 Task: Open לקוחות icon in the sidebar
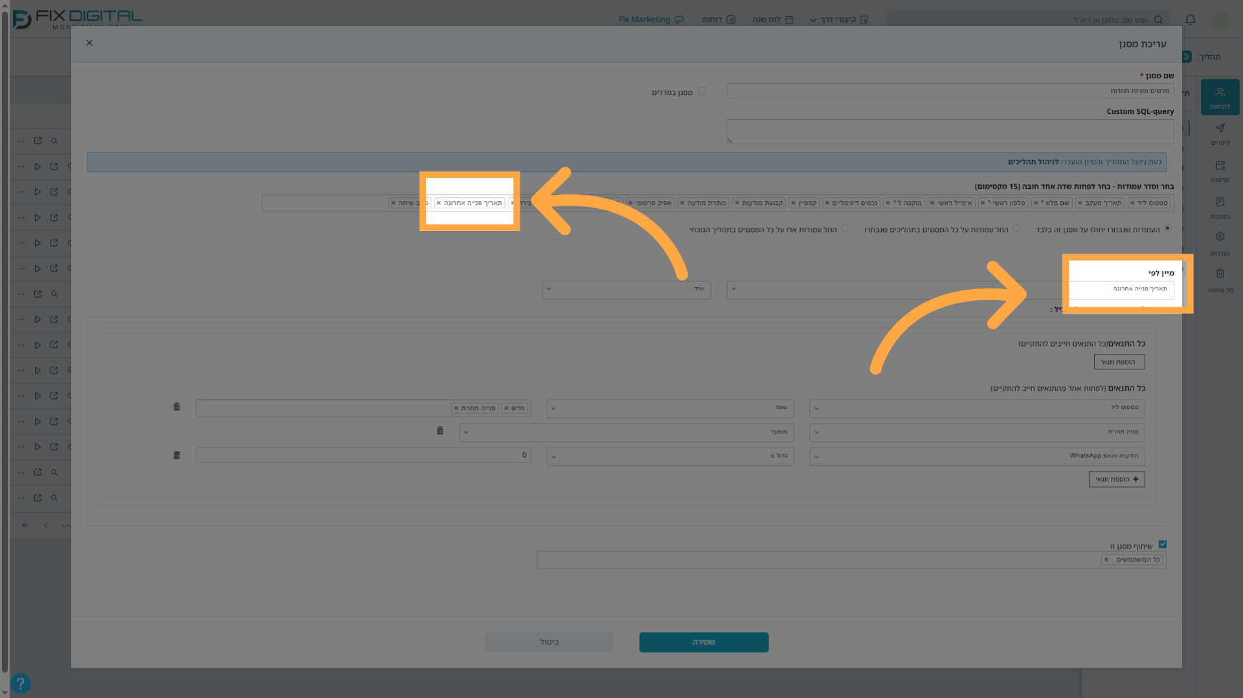coord(1220,97)
